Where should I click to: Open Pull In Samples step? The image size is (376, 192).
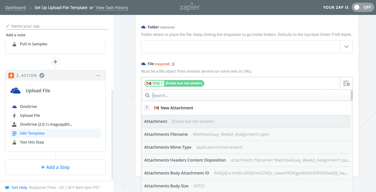coord(34,44)
